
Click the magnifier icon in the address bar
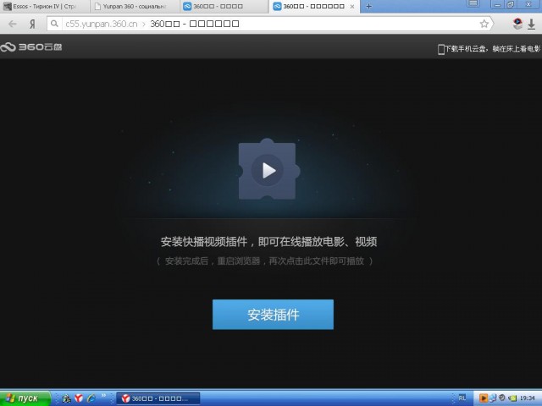click(54, 24)
